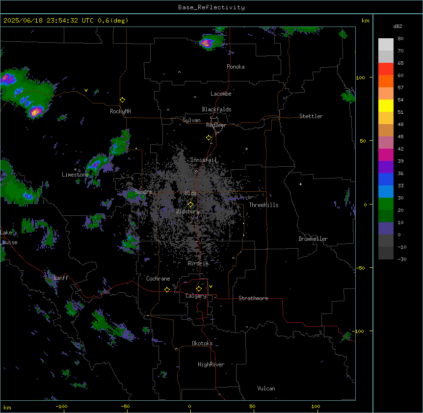Select the Didsbury label

click(x=188, y=211)
